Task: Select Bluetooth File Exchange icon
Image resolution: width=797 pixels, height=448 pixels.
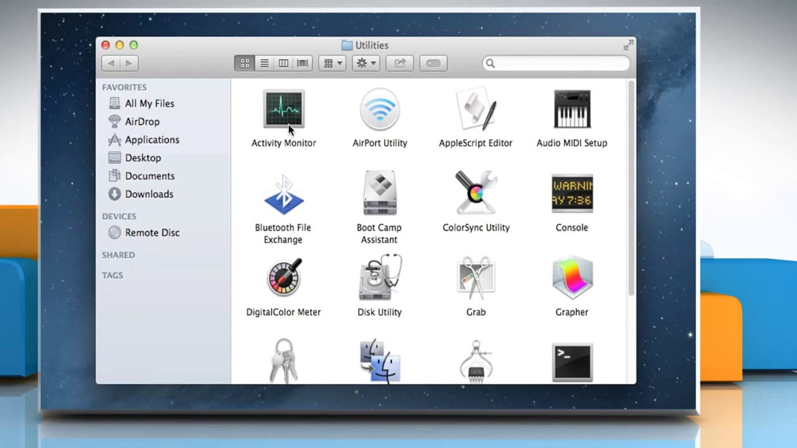Action: click(284, 194)
